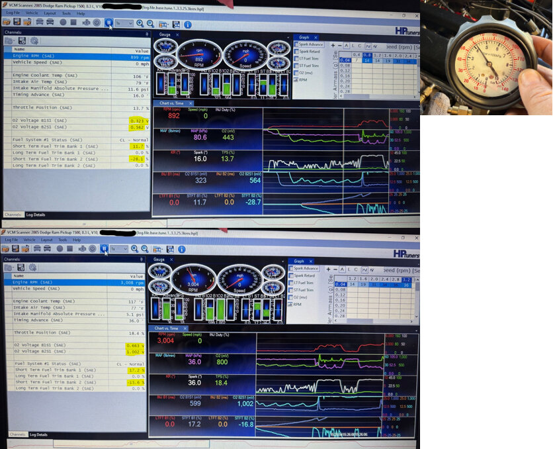Open Layout menu in top window
This screenshot has height=449, width=553.
tap(50, 13)
